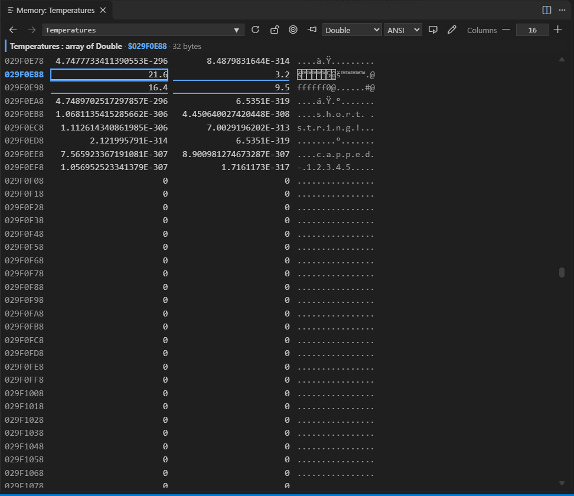The image size is (574, 496).
Task: Click value 4.450640027420448E-308
Action: point(236,115)
